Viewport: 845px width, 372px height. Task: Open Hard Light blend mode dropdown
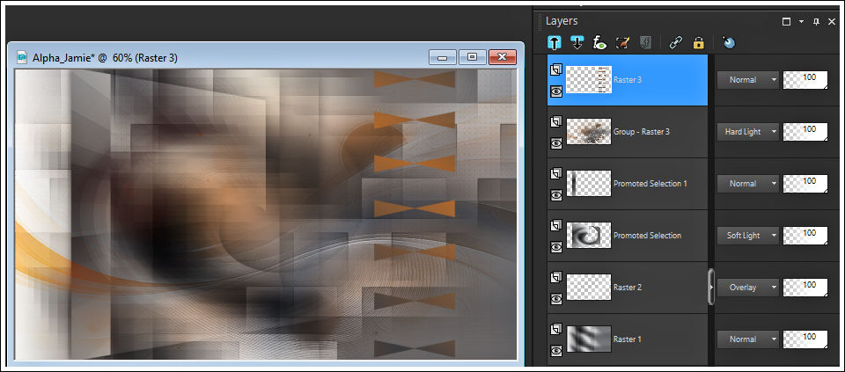[x=748, y=131]
